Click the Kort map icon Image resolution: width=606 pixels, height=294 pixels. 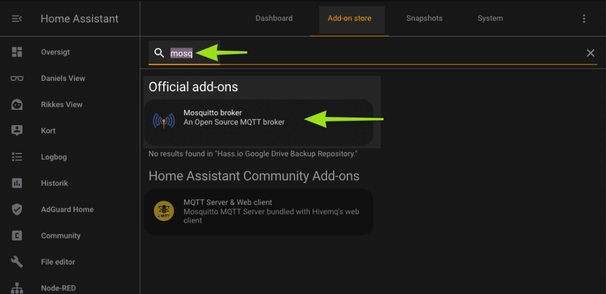pos(17,130)
